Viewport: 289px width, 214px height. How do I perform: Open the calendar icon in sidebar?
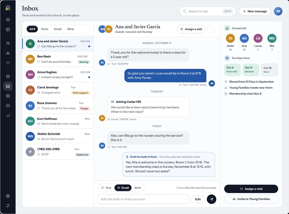pyautogui.click(x=8, y=29)
